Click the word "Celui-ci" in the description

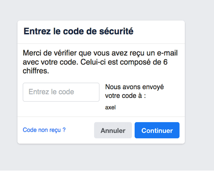point(93,62)
